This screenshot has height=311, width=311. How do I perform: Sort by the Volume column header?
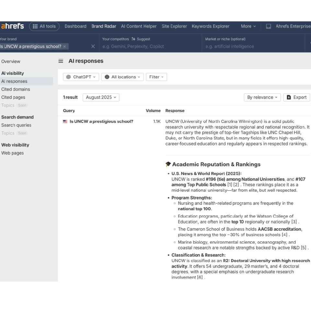click(x=153, y=111)
